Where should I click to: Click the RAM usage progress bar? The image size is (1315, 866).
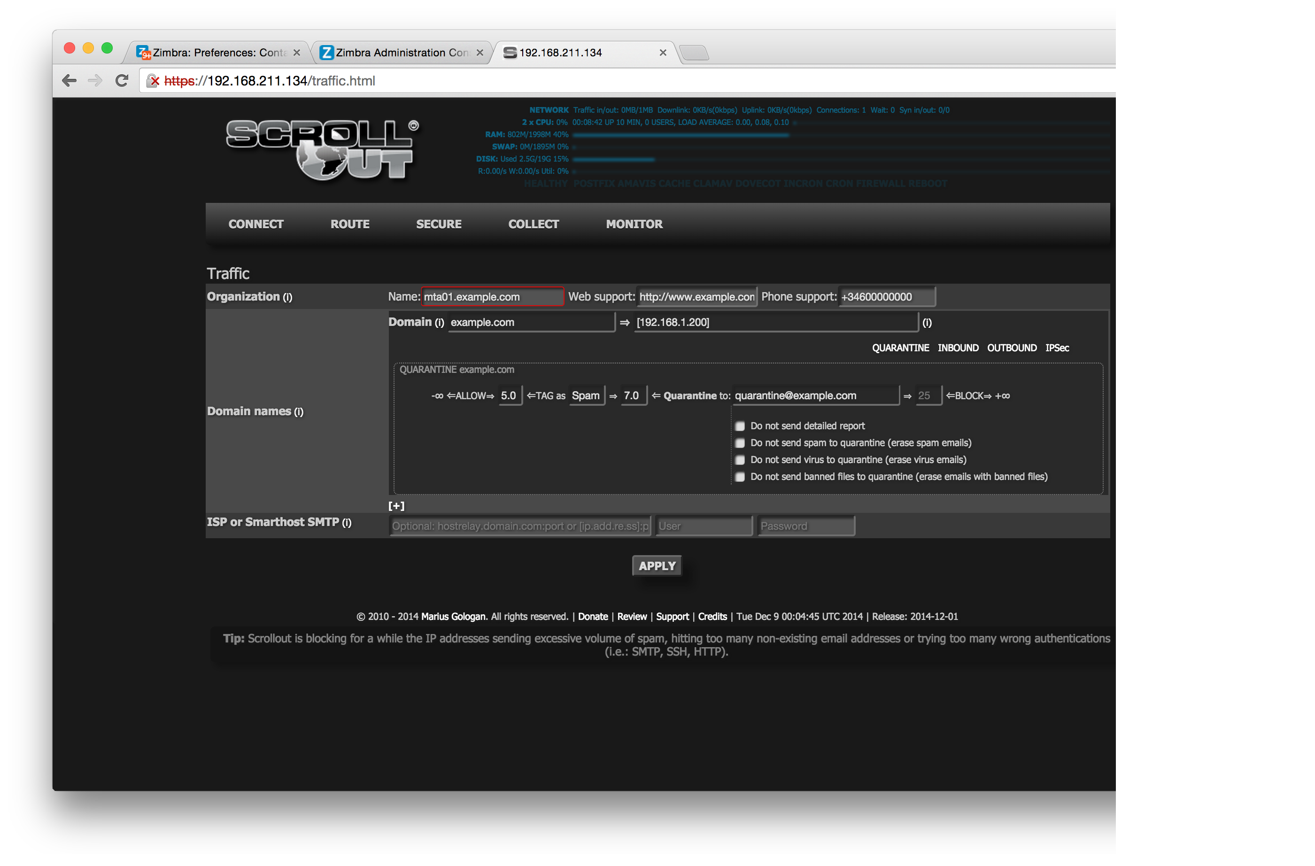point(841,135)
